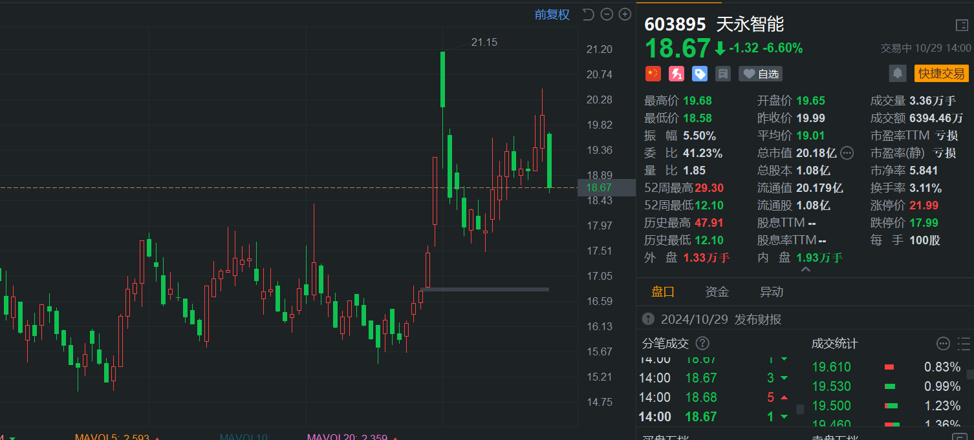Click the 成交额 value 6394.46万
Viewport: 974px width, 440px height.
936,118
